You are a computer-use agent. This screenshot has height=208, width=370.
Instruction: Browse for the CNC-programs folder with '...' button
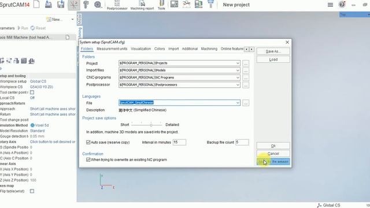(246, 78)
